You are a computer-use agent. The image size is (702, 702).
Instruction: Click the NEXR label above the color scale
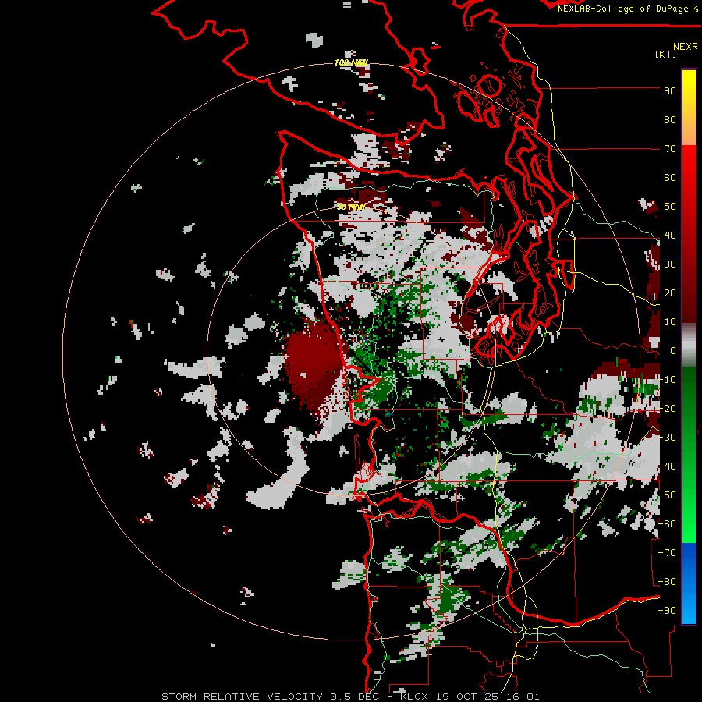pyautogui.click(x=685, y=47)
